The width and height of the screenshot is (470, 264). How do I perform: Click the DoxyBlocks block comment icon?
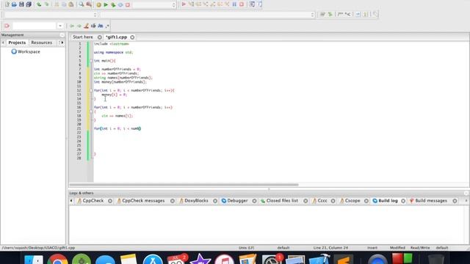(x=340, y=14)
